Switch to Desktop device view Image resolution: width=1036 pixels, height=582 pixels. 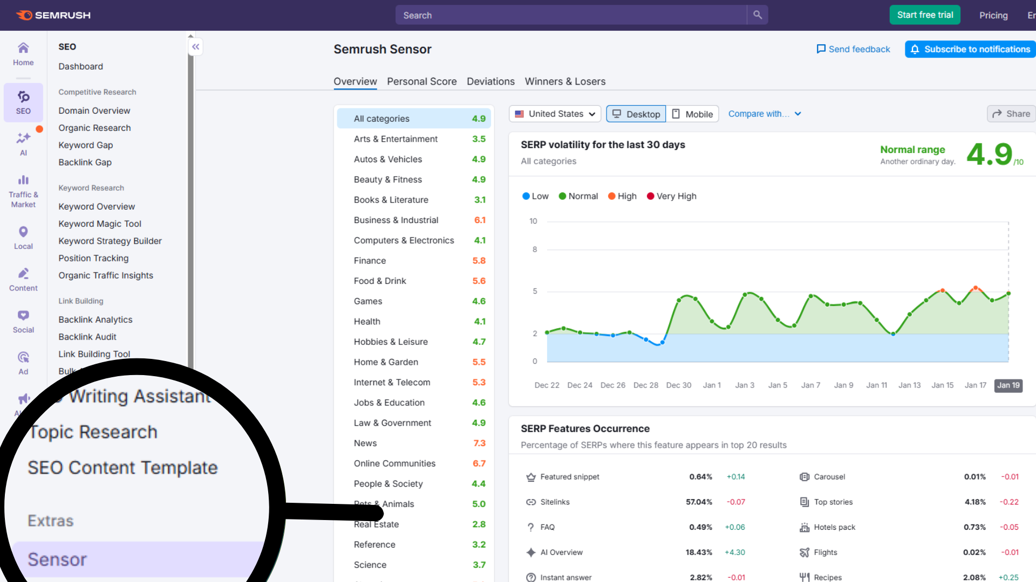(636, 114)
